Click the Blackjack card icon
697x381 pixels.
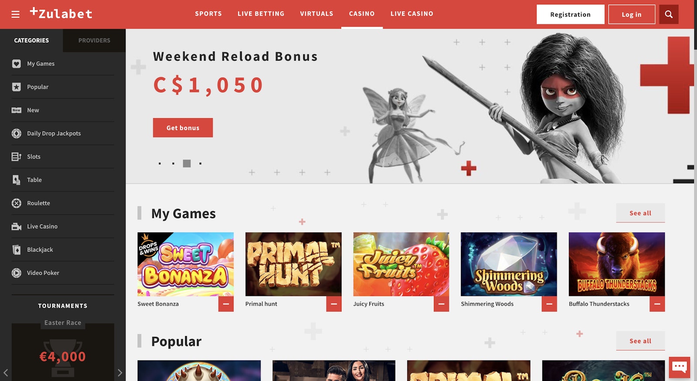pyautogui.click(x=17, y=250)
